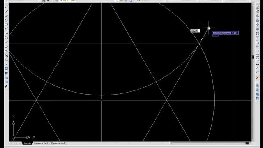The width and height of the screenshot is (263, 148).
Task: Select the Array tool
Action: point(258,25)
